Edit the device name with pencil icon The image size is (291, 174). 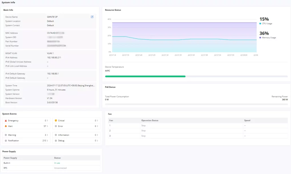[x=92, y=17]
